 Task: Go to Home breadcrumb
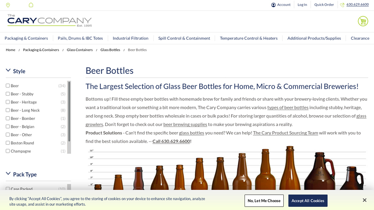(10, 50)
